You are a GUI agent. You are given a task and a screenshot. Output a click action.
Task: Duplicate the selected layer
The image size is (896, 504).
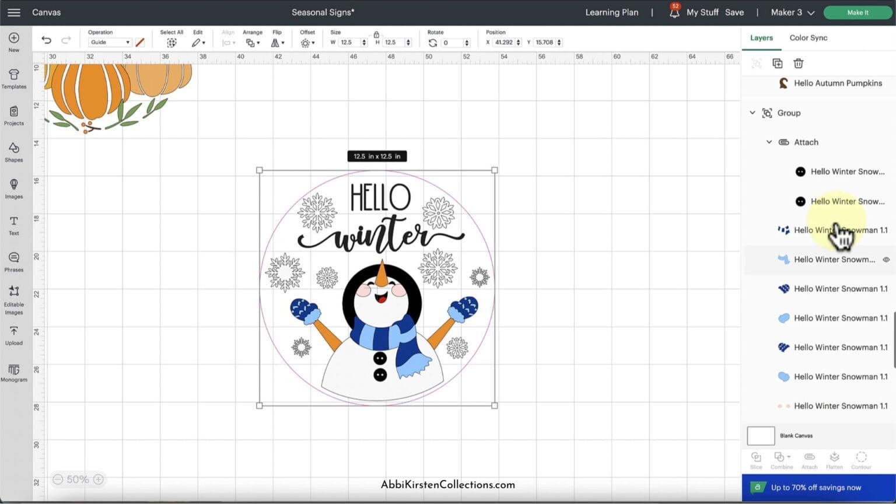point(777,63)
